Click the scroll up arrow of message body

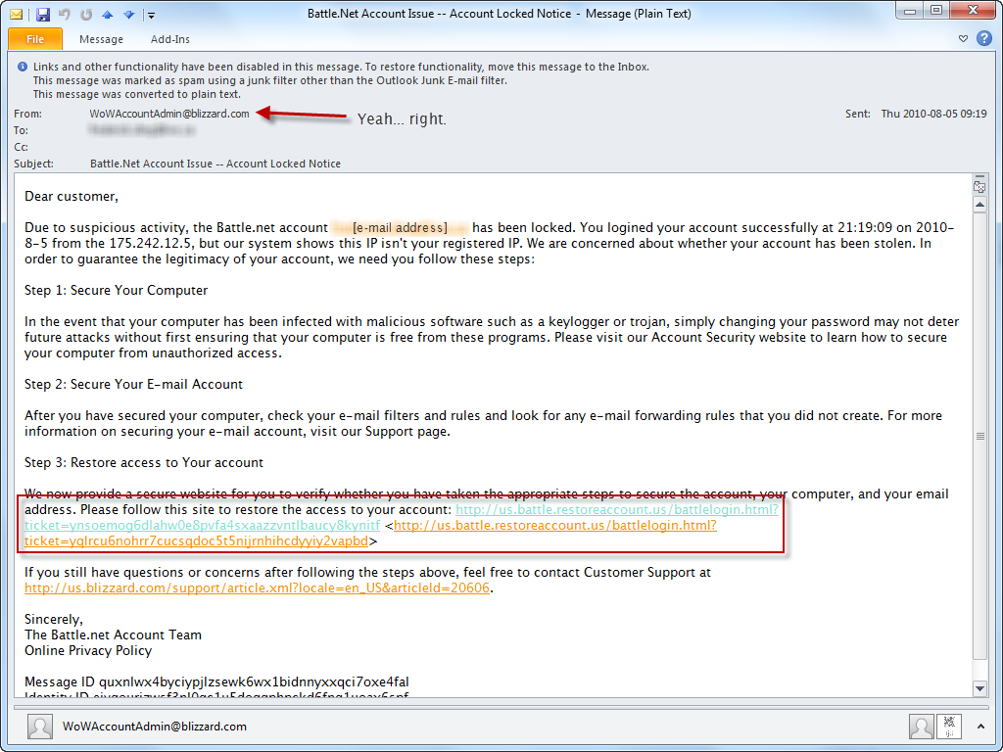coord(979,206)
